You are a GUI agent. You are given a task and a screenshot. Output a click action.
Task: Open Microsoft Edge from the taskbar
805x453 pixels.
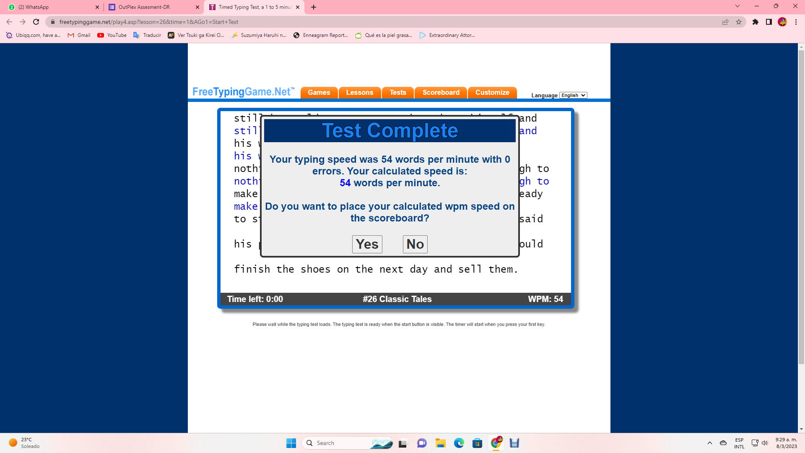[x=459, y=443]
